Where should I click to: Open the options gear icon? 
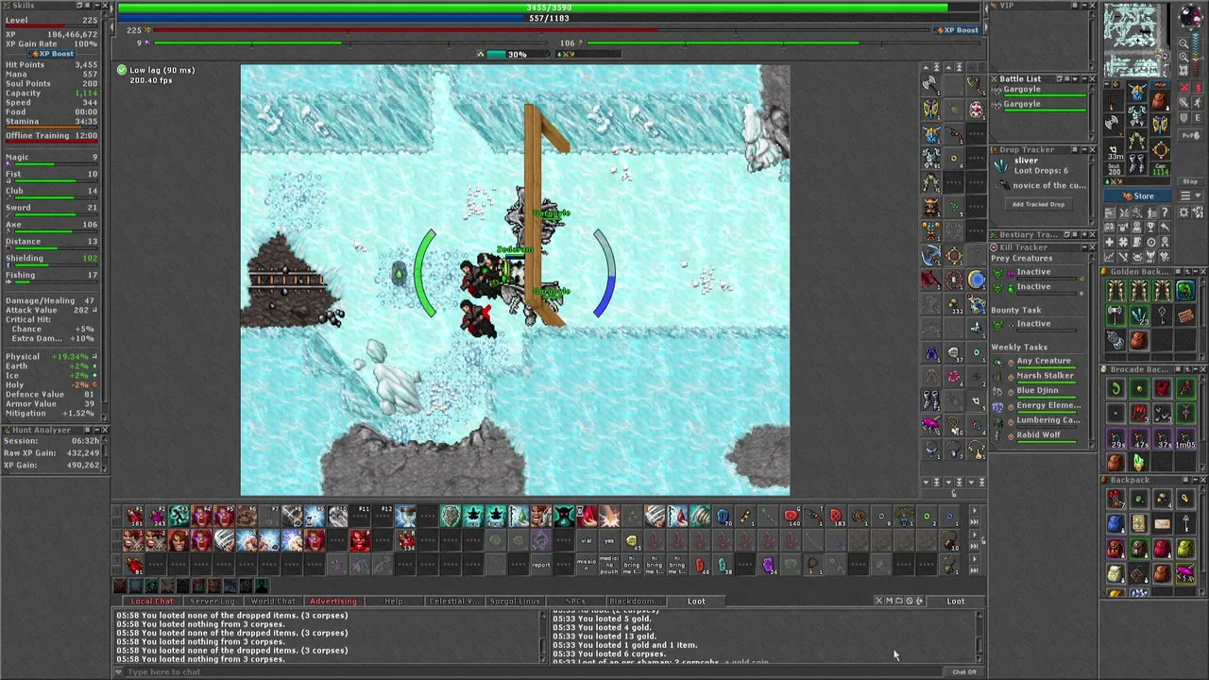point(1183,212)
